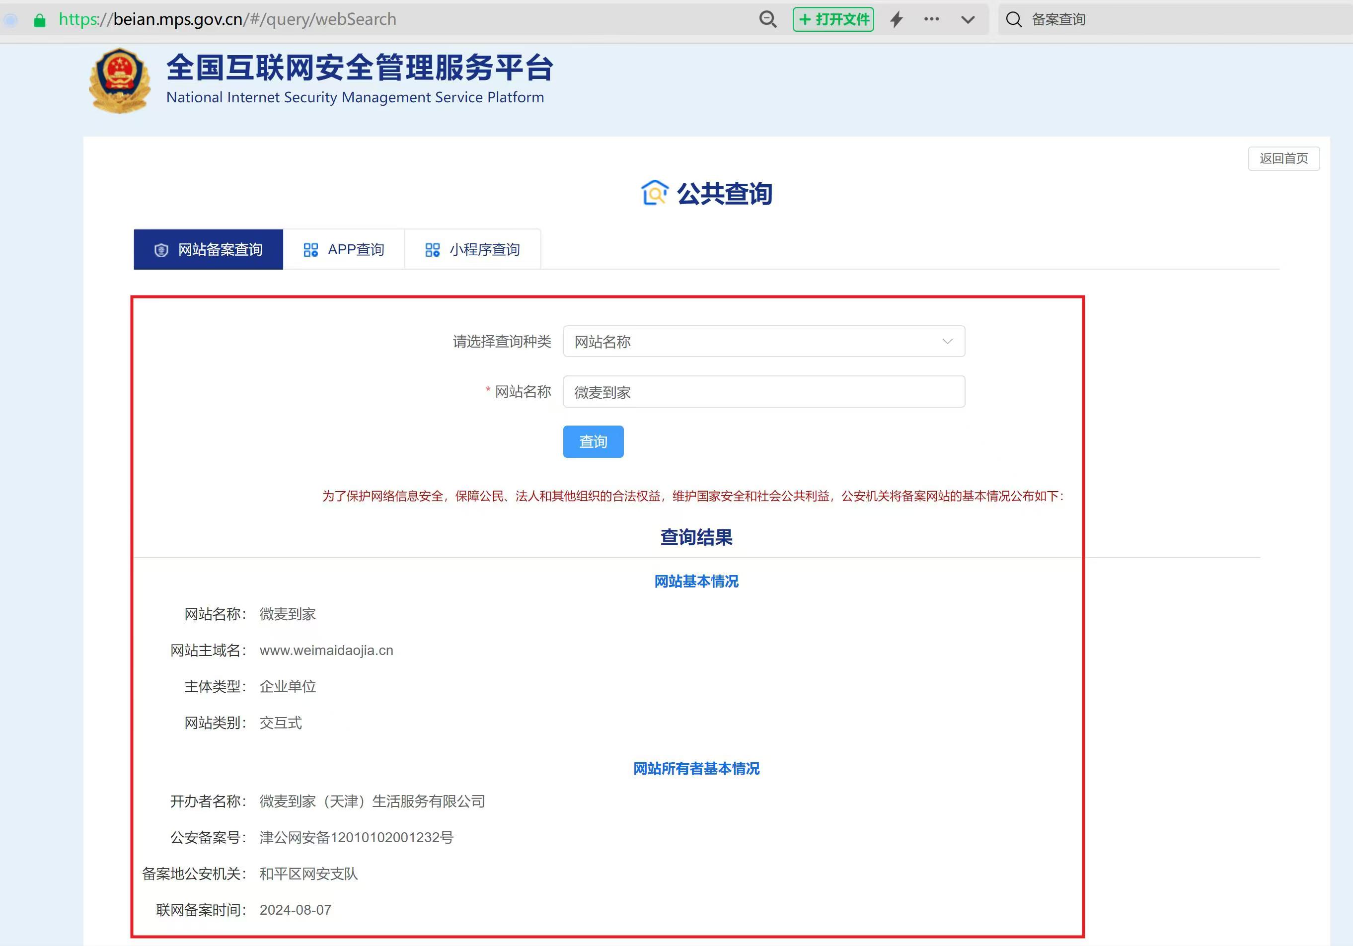
Task: Click the green padlock security icon
Action: 39,21
